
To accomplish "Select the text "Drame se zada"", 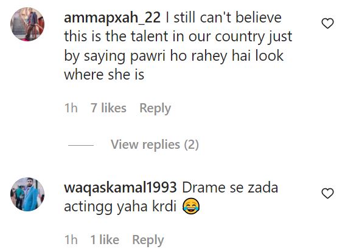I will (x=230, y=188).
